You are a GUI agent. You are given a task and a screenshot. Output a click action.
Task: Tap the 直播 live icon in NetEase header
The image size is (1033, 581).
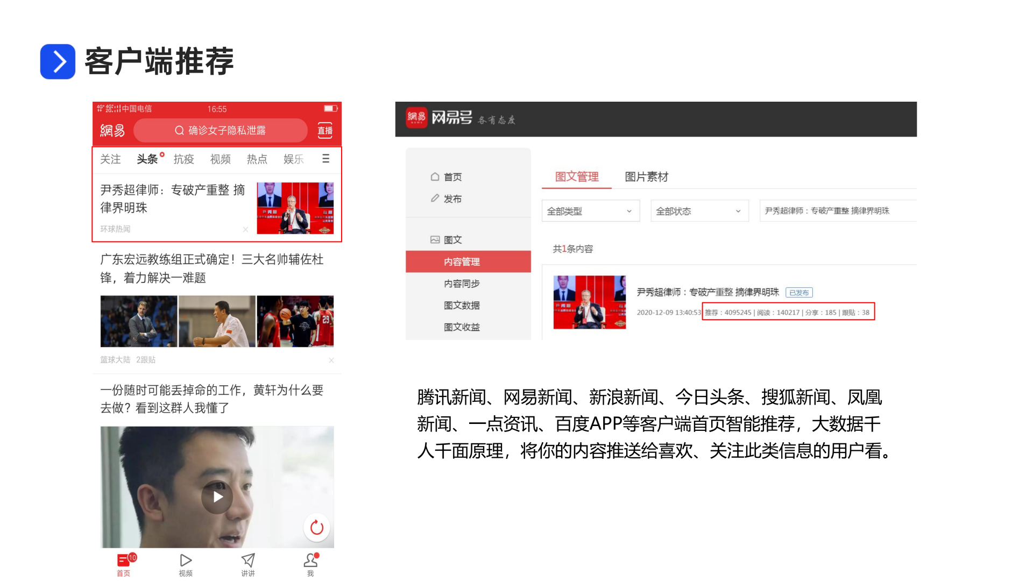pyautogui.click(x=325, y=130)
